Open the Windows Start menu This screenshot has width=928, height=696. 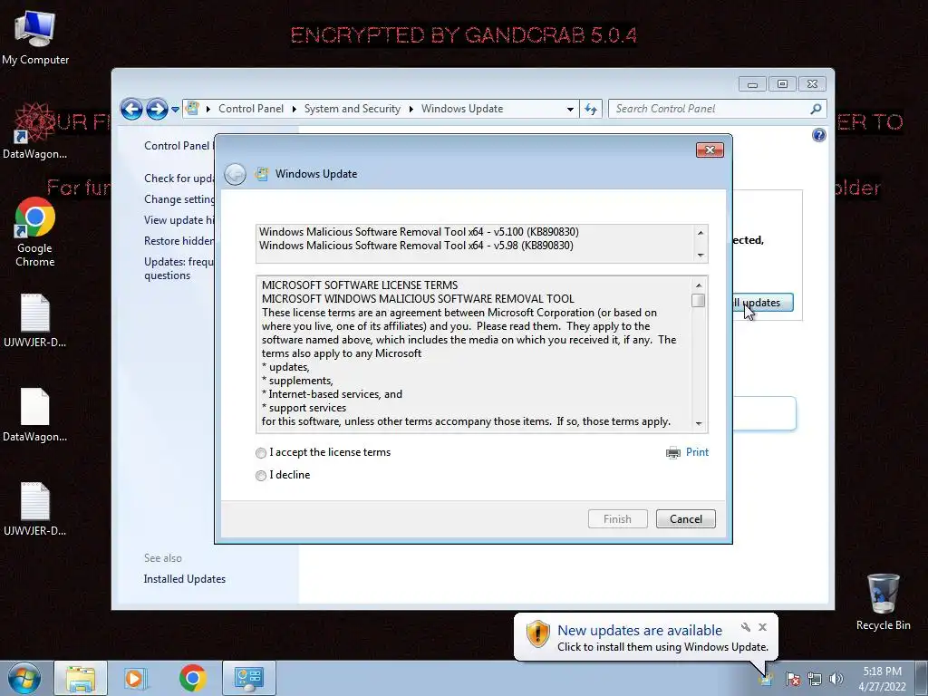click(24, 678)
